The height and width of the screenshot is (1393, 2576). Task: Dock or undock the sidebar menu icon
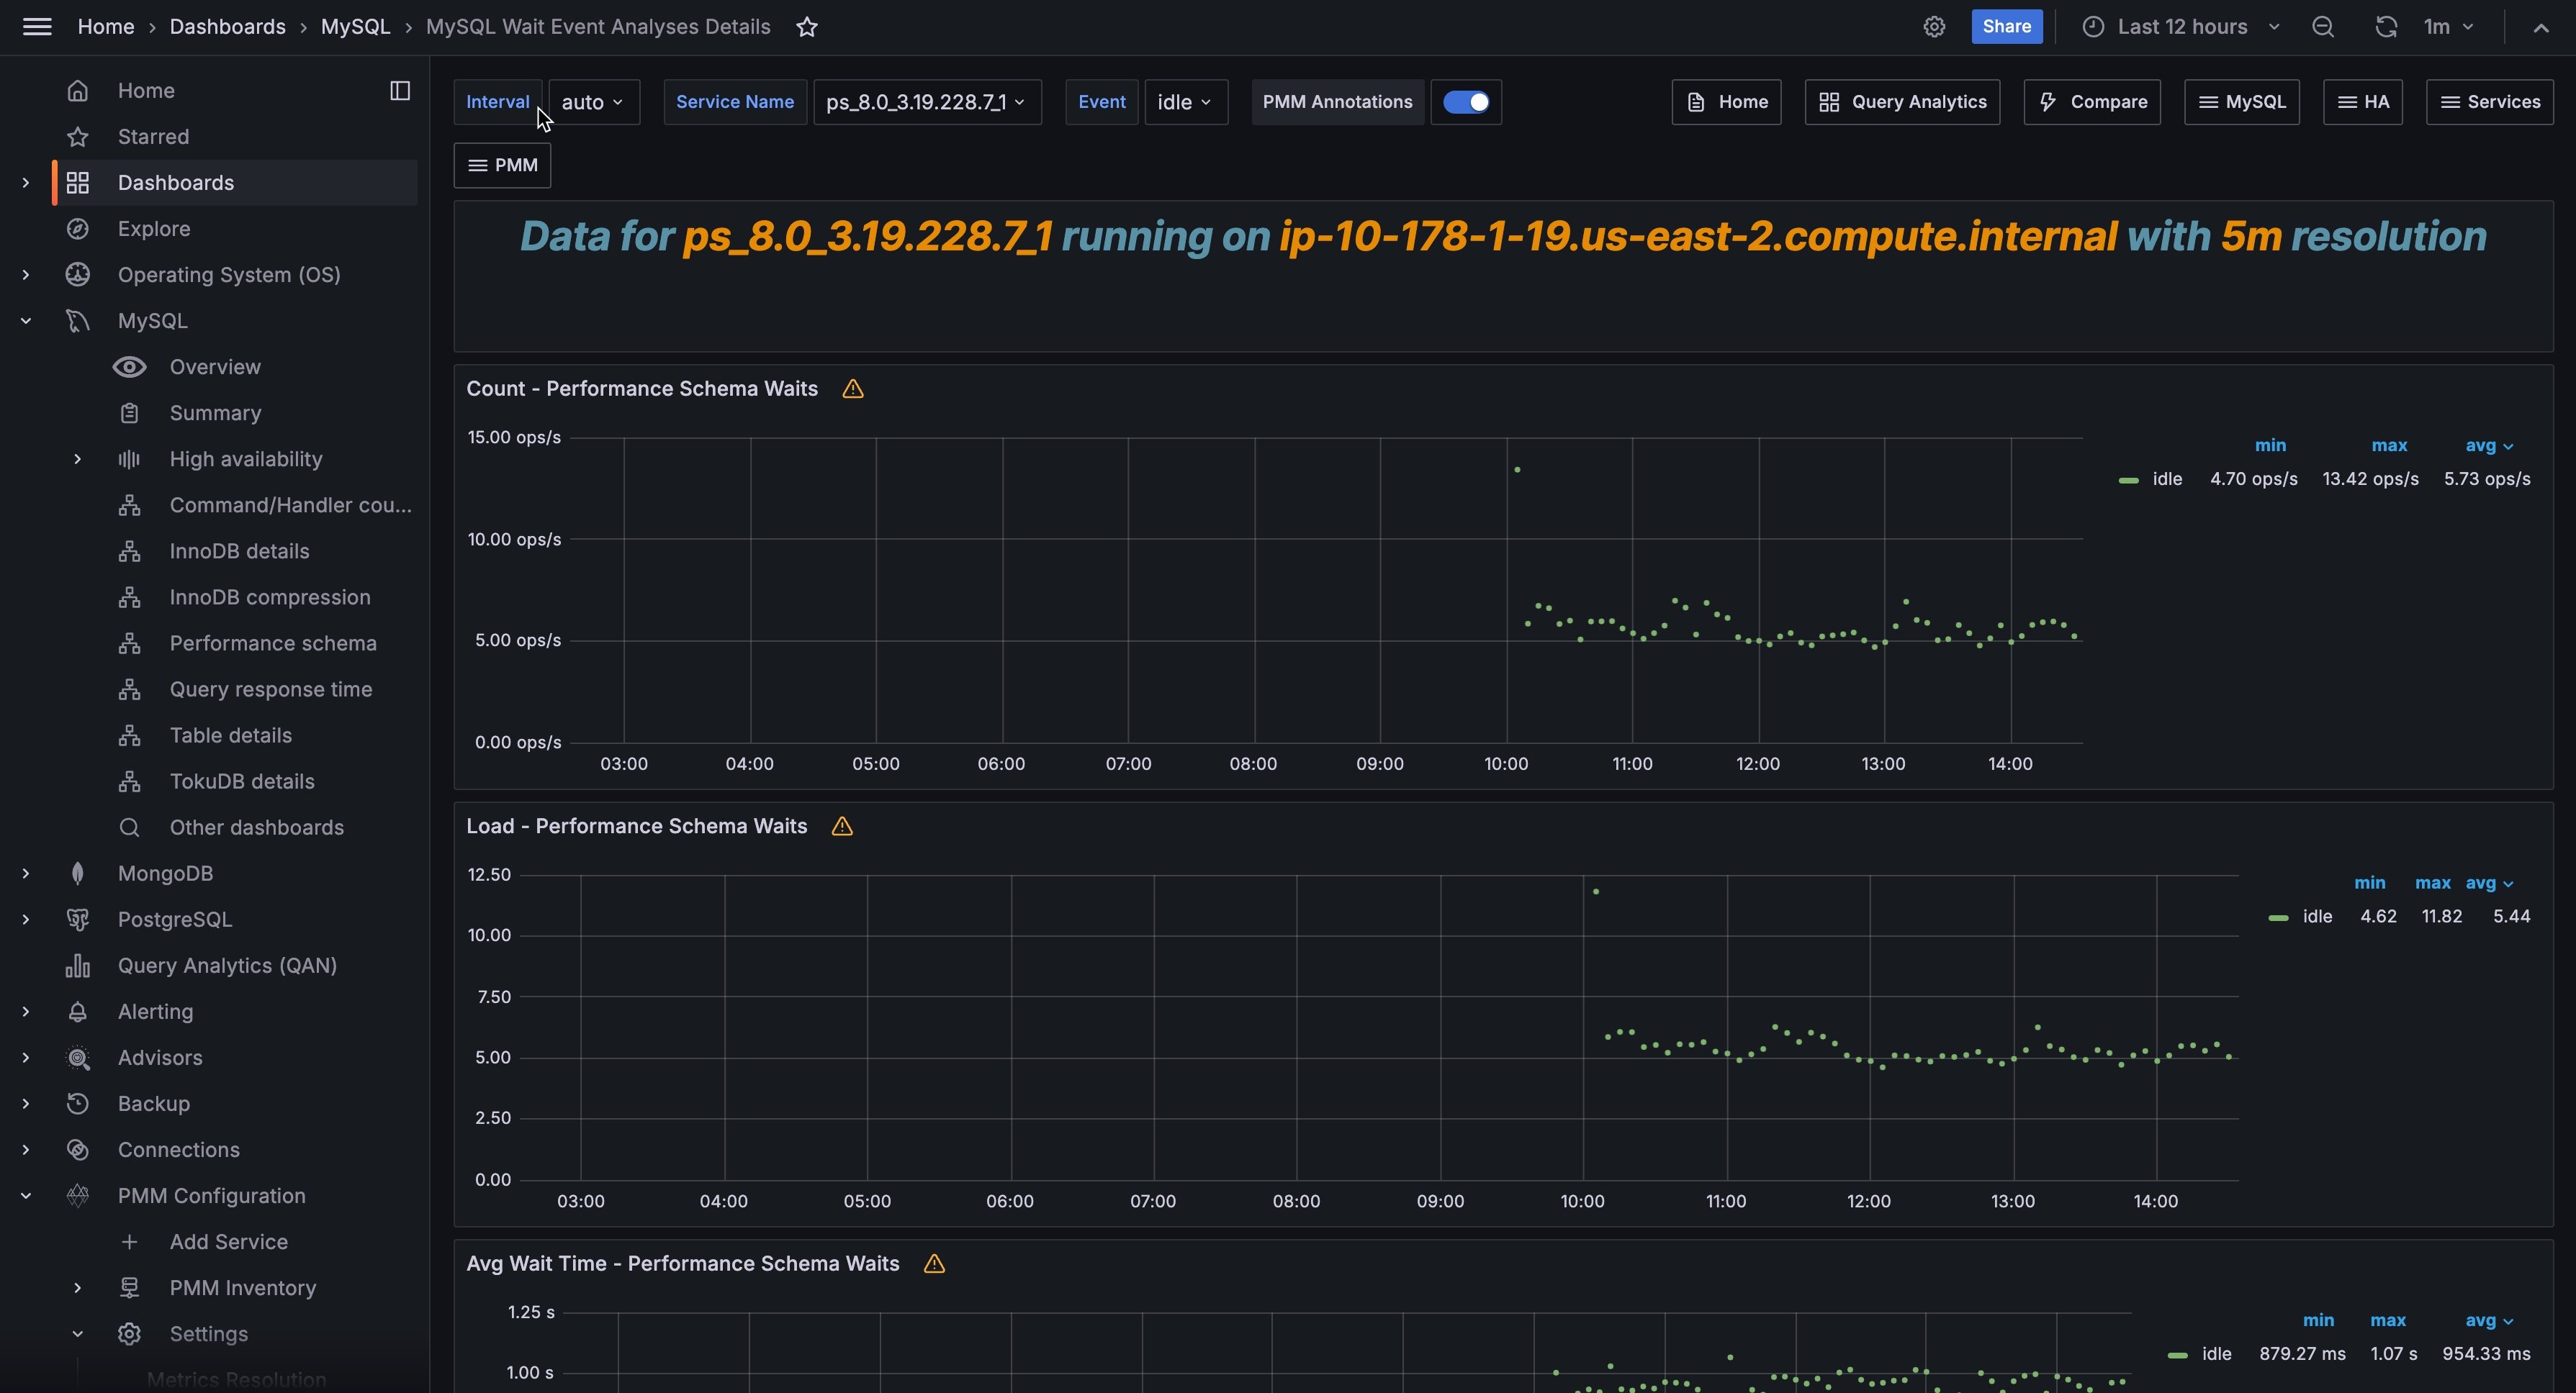(x=400, y=91)
